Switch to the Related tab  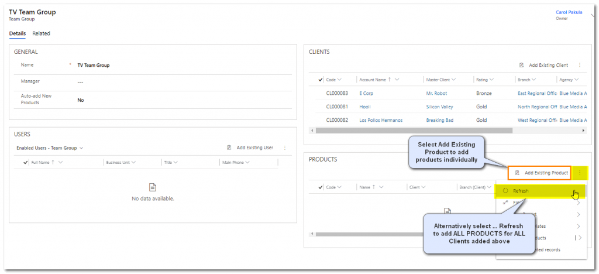pyautogui.click(x=41, y=33)
